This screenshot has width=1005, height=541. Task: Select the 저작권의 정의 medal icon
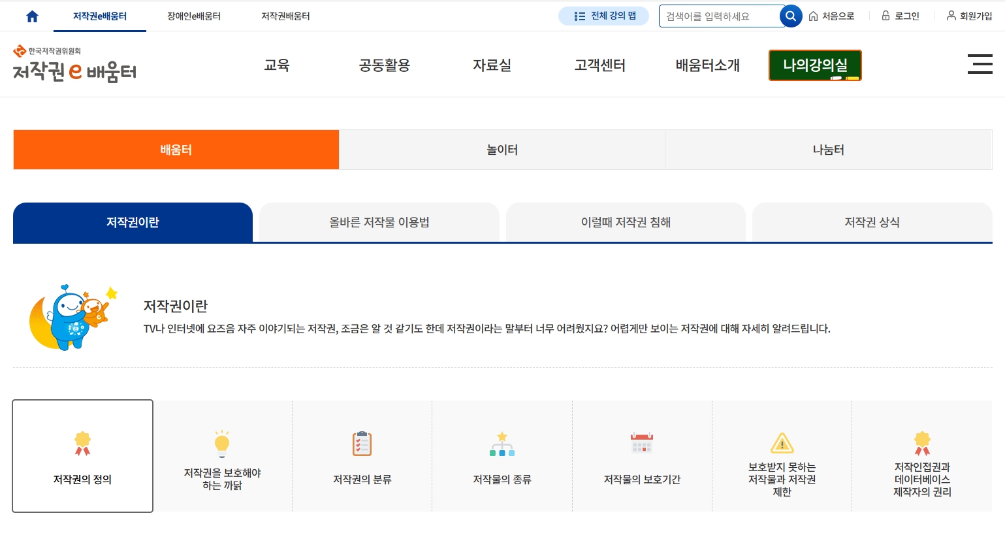click(82, 442)
